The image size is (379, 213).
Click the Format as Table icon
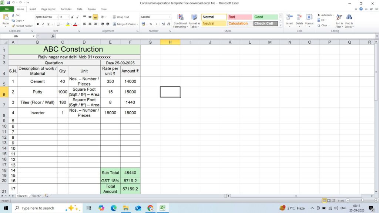194,21
